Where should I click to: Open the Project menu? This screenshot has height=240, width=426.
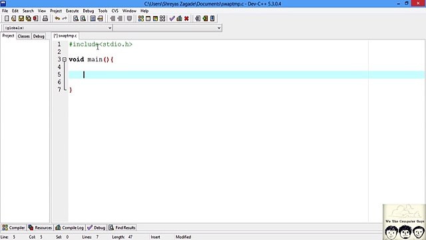click(56, 11)
